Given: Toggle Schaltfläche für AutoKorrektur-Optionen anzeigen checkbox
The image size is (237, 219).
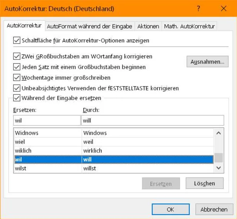Looking at the screenshot, I should 17,40.
